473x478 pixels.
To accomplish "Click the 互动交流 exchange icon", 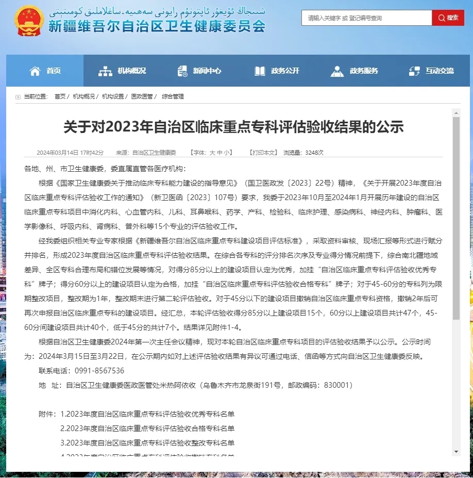I will 414,71.
